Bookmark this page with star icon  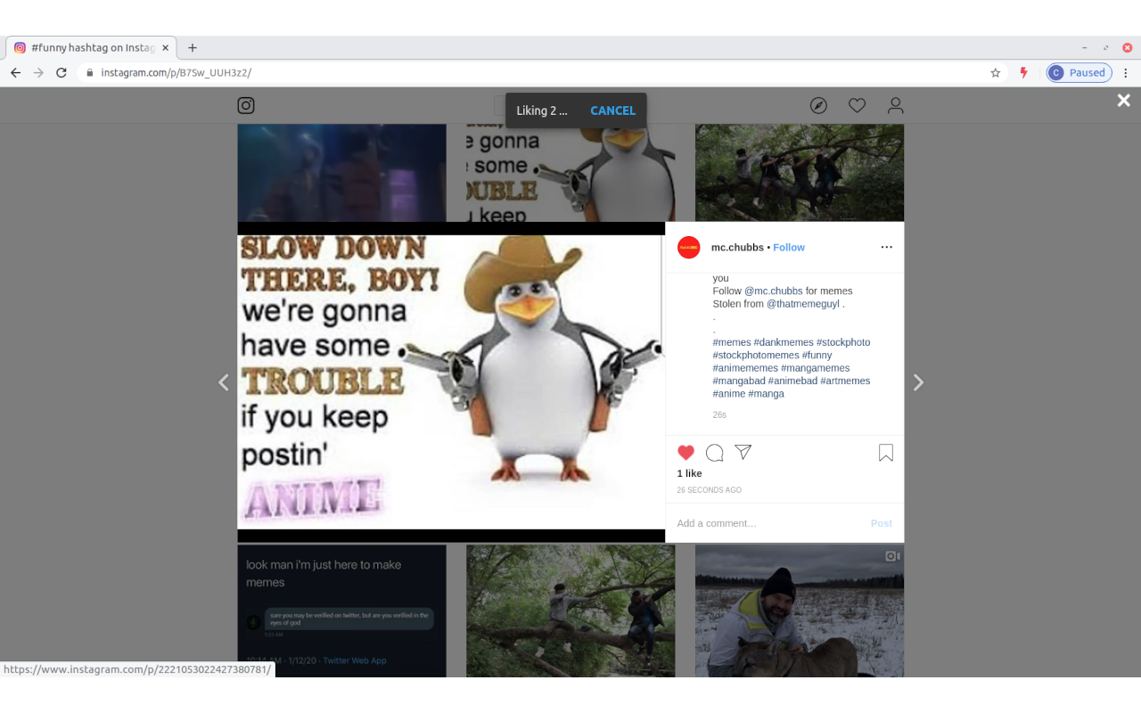pyautogui.click(x=996, y=73)
